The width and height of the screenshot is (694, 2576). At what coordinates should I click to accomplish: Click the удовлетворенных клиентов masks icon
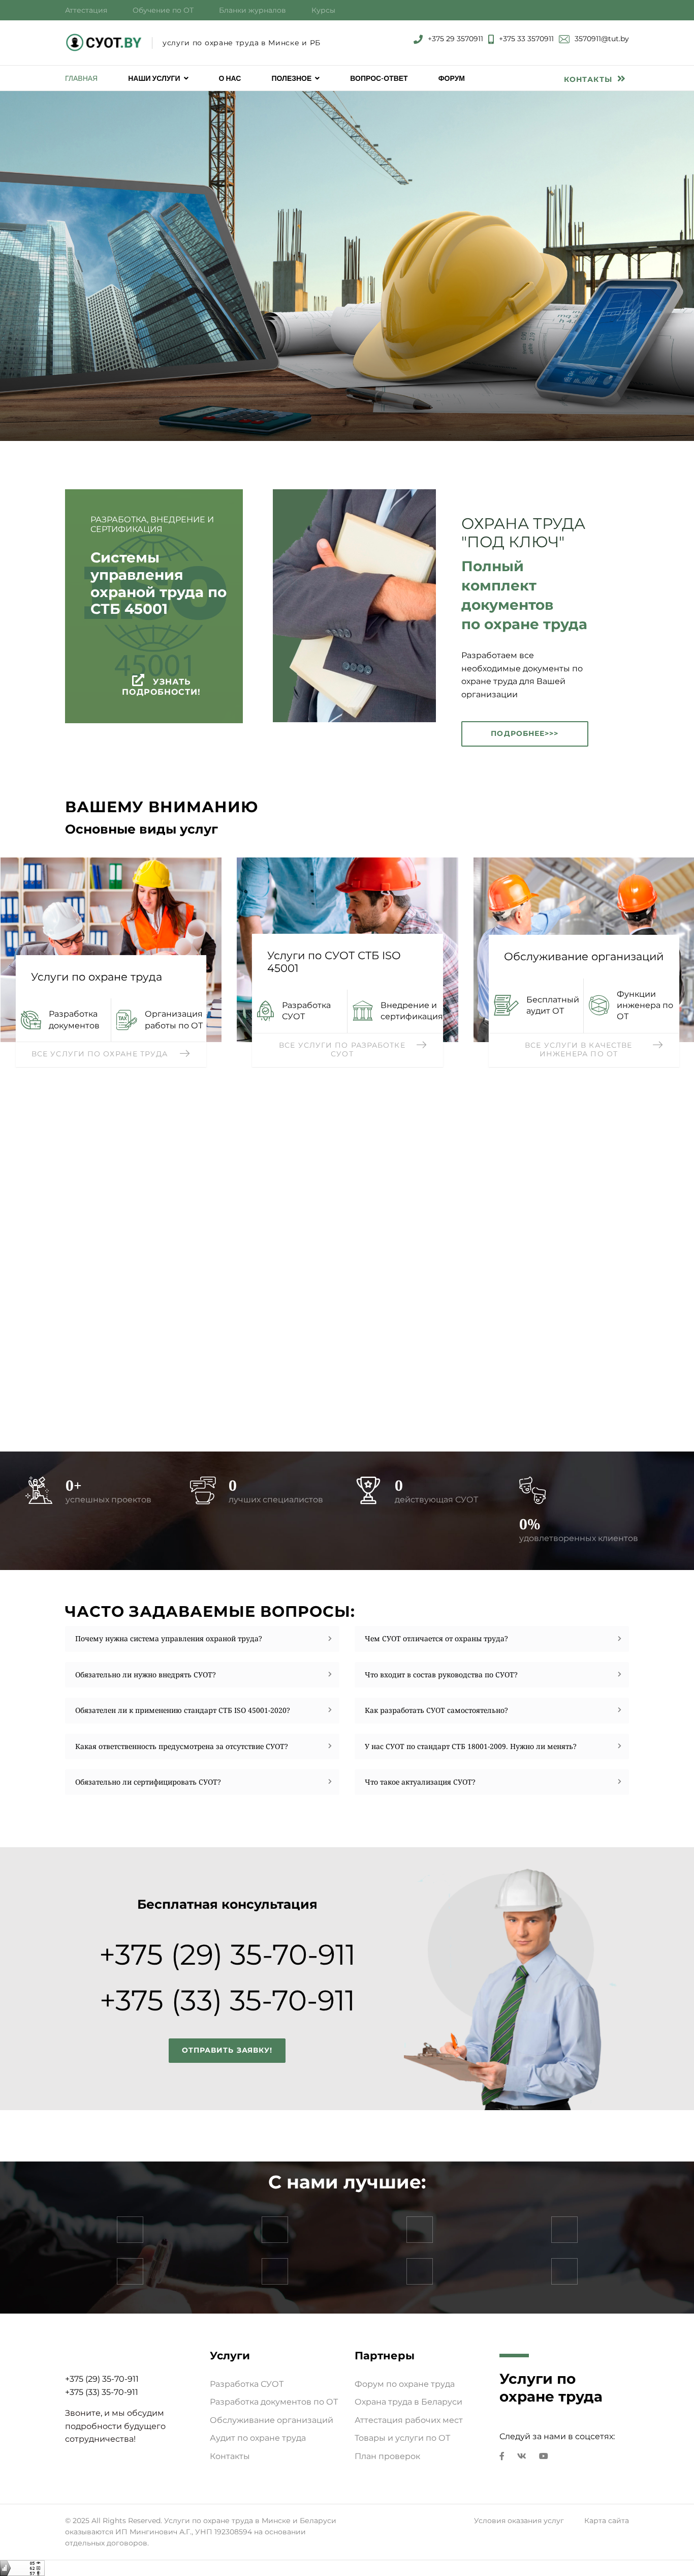click(532, 1490)
